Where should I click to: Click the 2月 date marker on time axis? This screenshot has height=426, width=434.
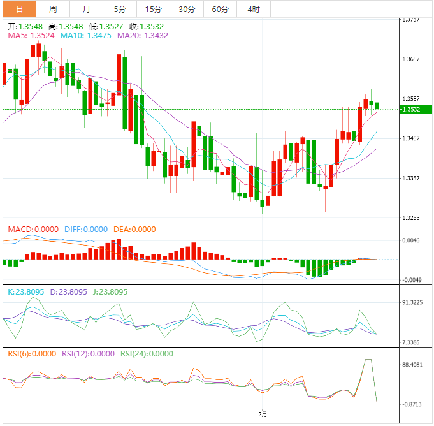[x=263, y=414]
